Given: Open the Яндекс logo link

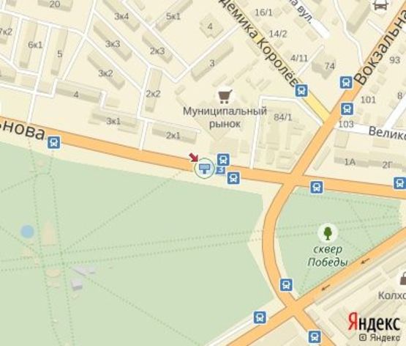Looking at the screenshot, I should [374, 322].
